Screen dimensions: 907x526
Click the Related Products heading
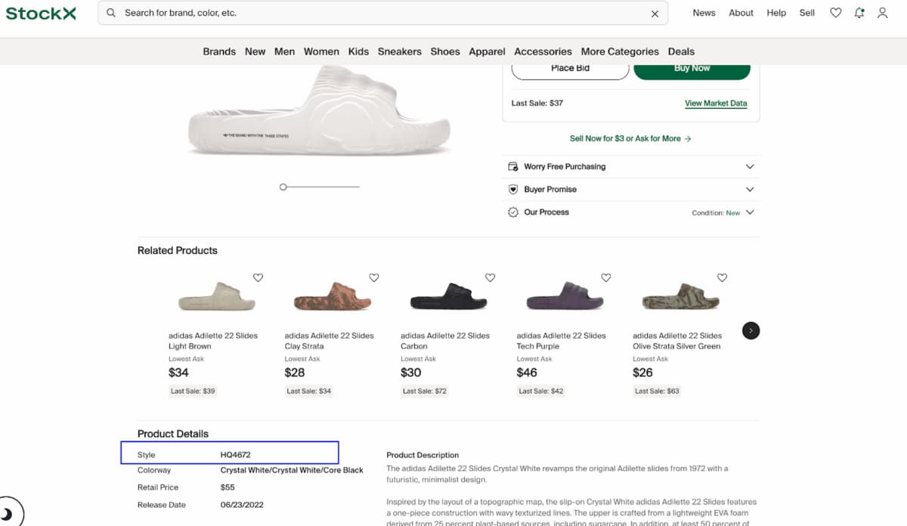pyautogui.click(x=178, y=250)
